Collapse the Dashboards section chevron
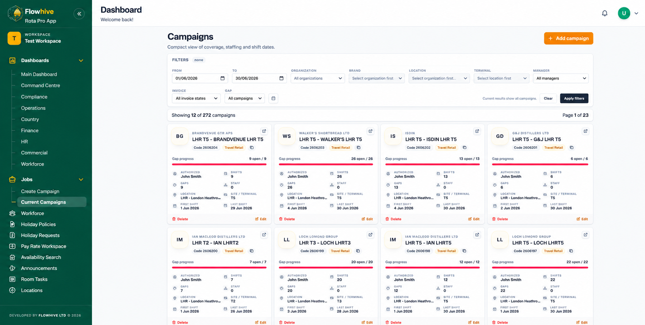The width and height of the screenshot is (645, 325). (81, 61)
